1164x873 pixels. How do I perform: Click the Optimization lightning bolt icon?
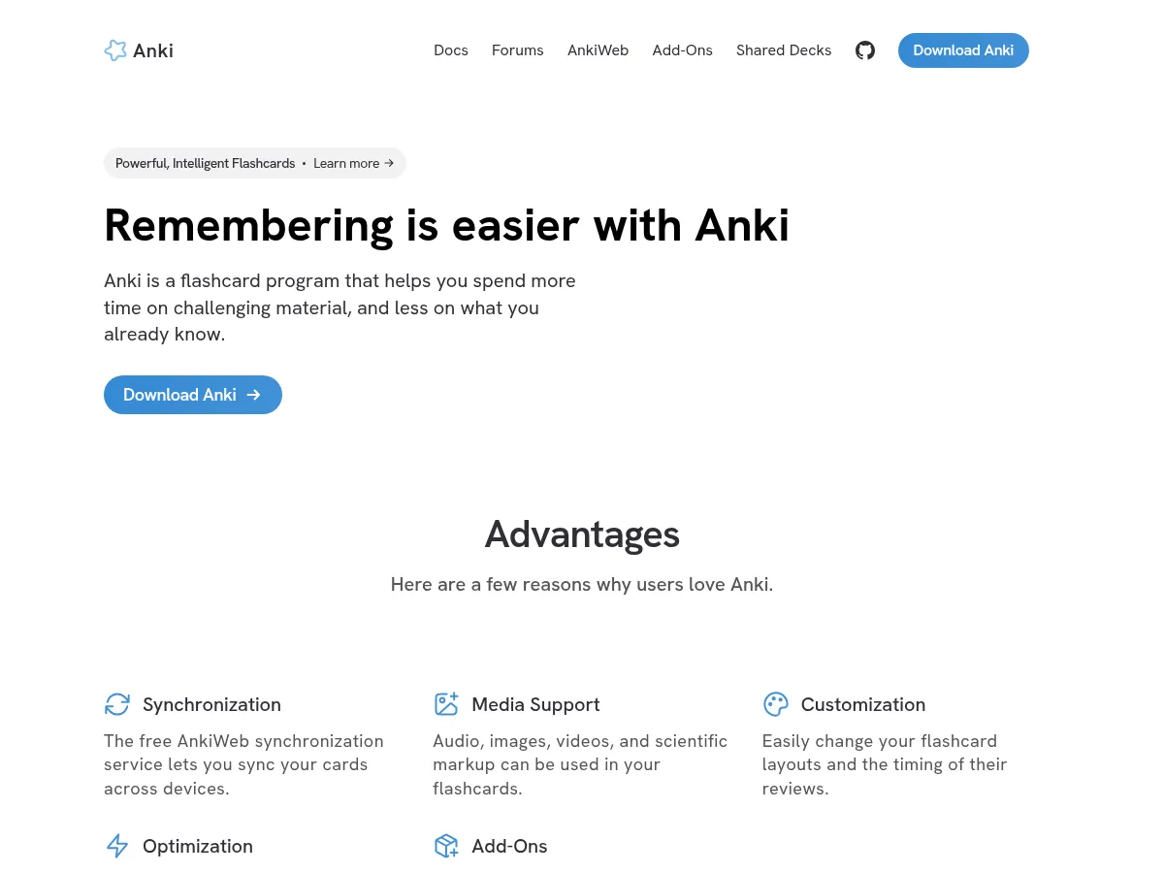(x=117, y=846)
